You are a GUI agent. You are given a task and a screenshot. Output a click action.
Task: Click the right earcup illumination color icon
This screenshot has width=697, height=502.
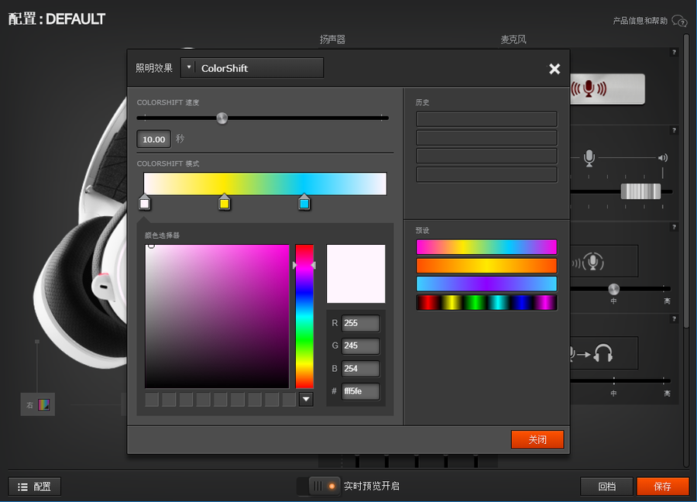tap(44, 404)
